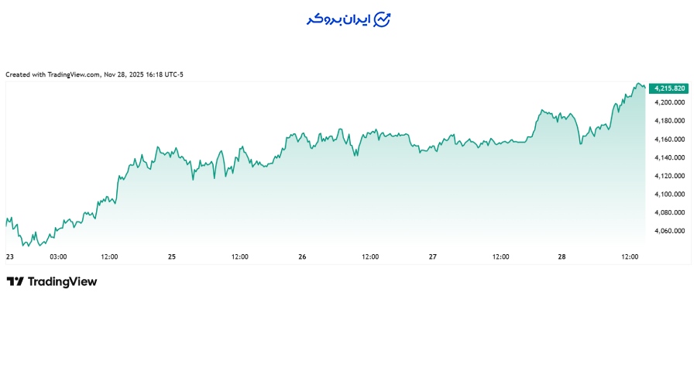Click the Iran Broker arrow logo icon
Image resolution: width=697 pixels, height=365 pixels.
[382, 19]
